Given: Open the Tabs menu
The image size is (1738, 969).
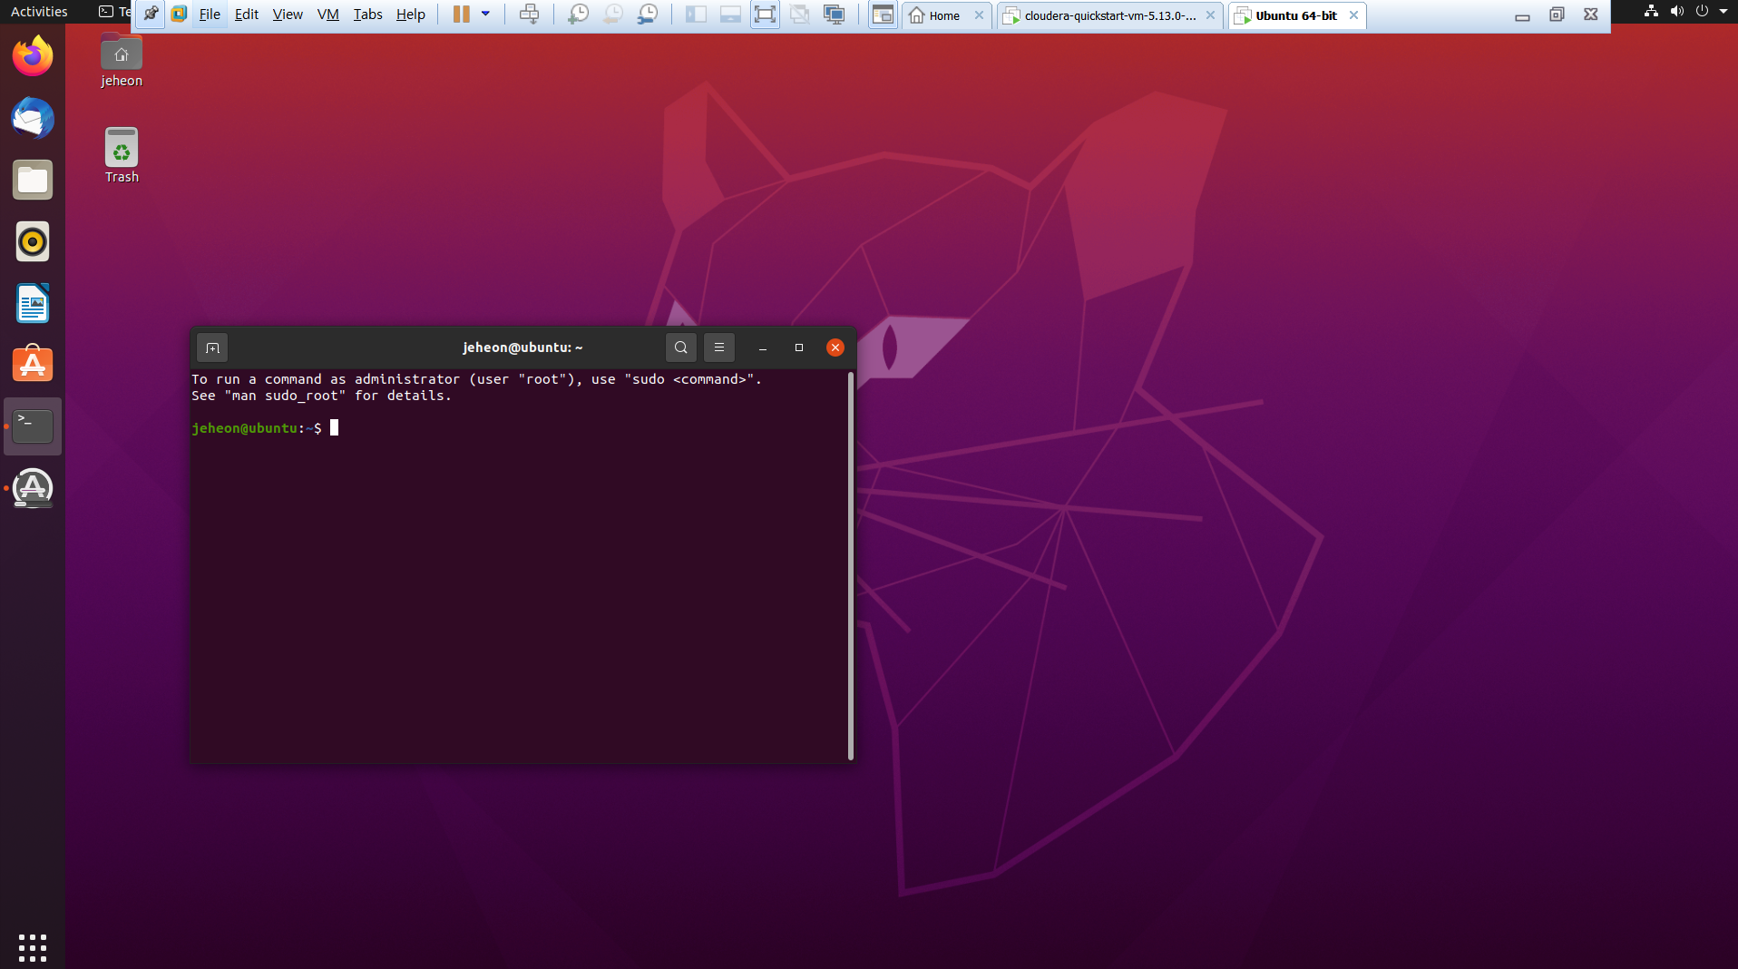Looking at the screenshot, I should (367, 15).
